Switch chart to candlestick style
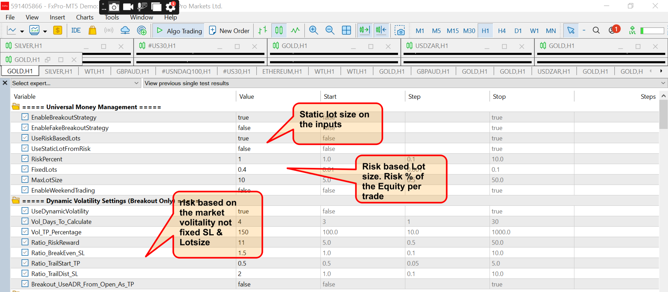668x292 pixels. 279,31
